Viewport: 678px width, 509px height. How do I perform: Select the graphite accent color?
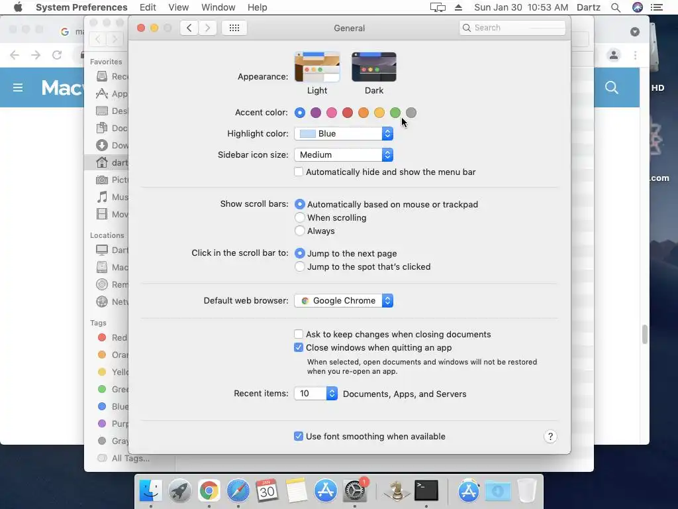[x=411, y=113]
